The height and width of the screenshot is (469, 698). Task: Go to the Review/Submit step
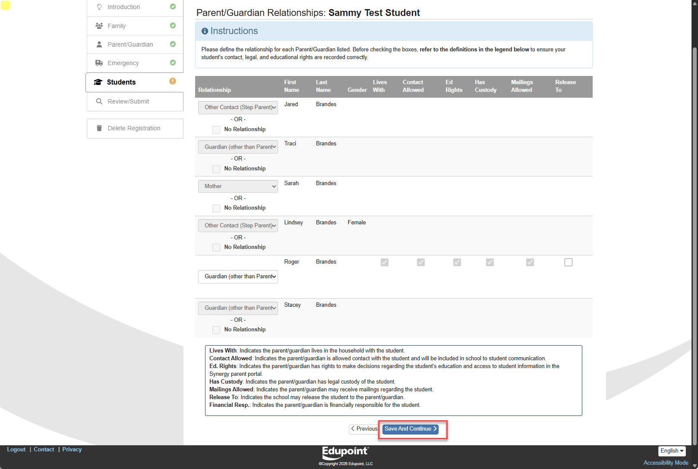point(135,101)
